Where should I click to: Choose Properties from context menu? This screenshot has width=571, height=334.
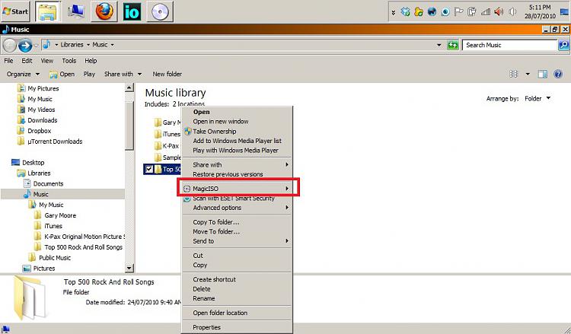(206, 327)
